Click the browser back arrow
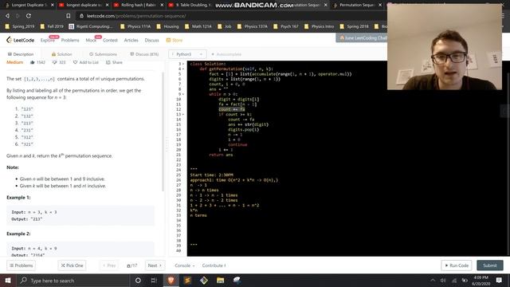Viewport: 510px width, 287px height. pyautogui.click(x=7, y=16)
